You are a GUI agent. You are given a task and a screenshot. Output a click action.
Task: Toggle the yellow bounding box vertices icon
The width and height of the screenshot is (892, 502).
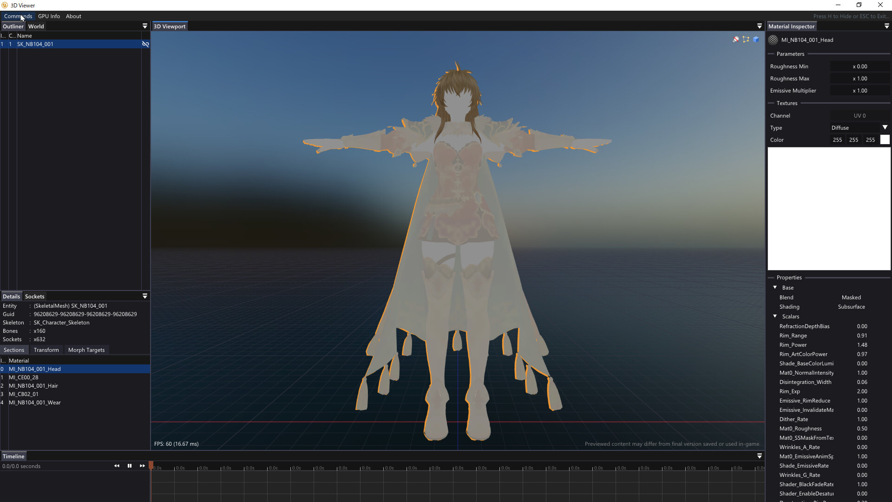pyautogui.click(x=746, y=40)
